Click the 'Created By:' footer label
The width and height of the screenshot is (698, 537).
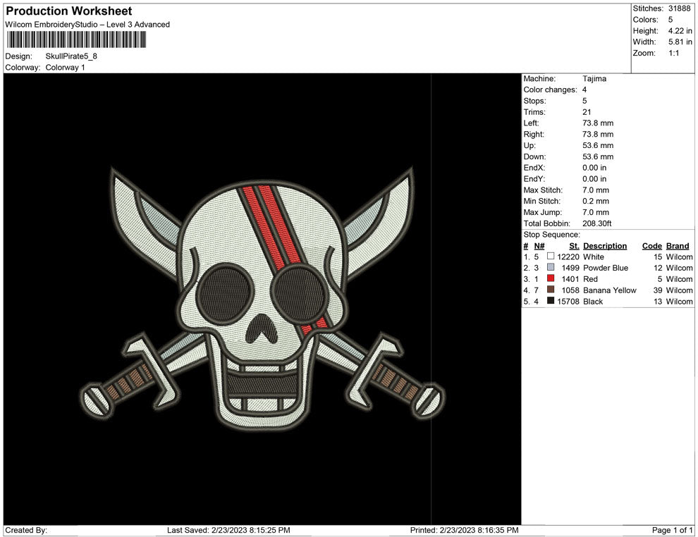pos(26,530)
